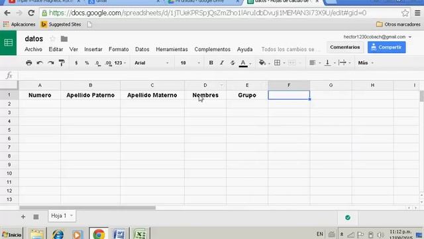Click the merge cells icon
424x239 pixels.
click(x=291, y=63)
